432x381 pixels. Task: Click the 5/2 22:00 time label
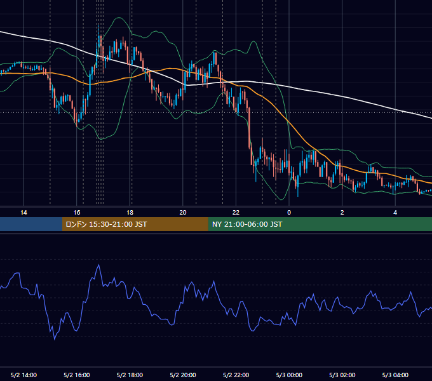(236, 375)
